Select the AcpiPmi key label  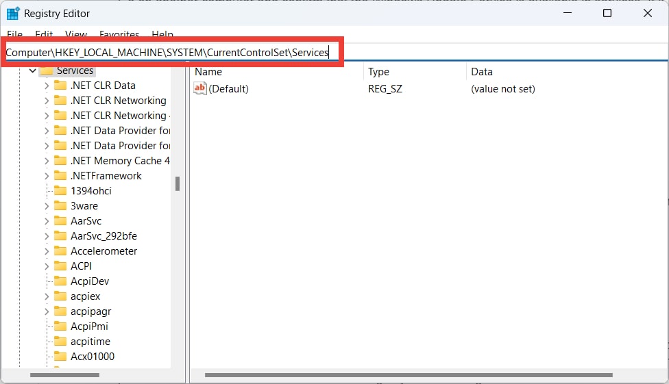89,326
